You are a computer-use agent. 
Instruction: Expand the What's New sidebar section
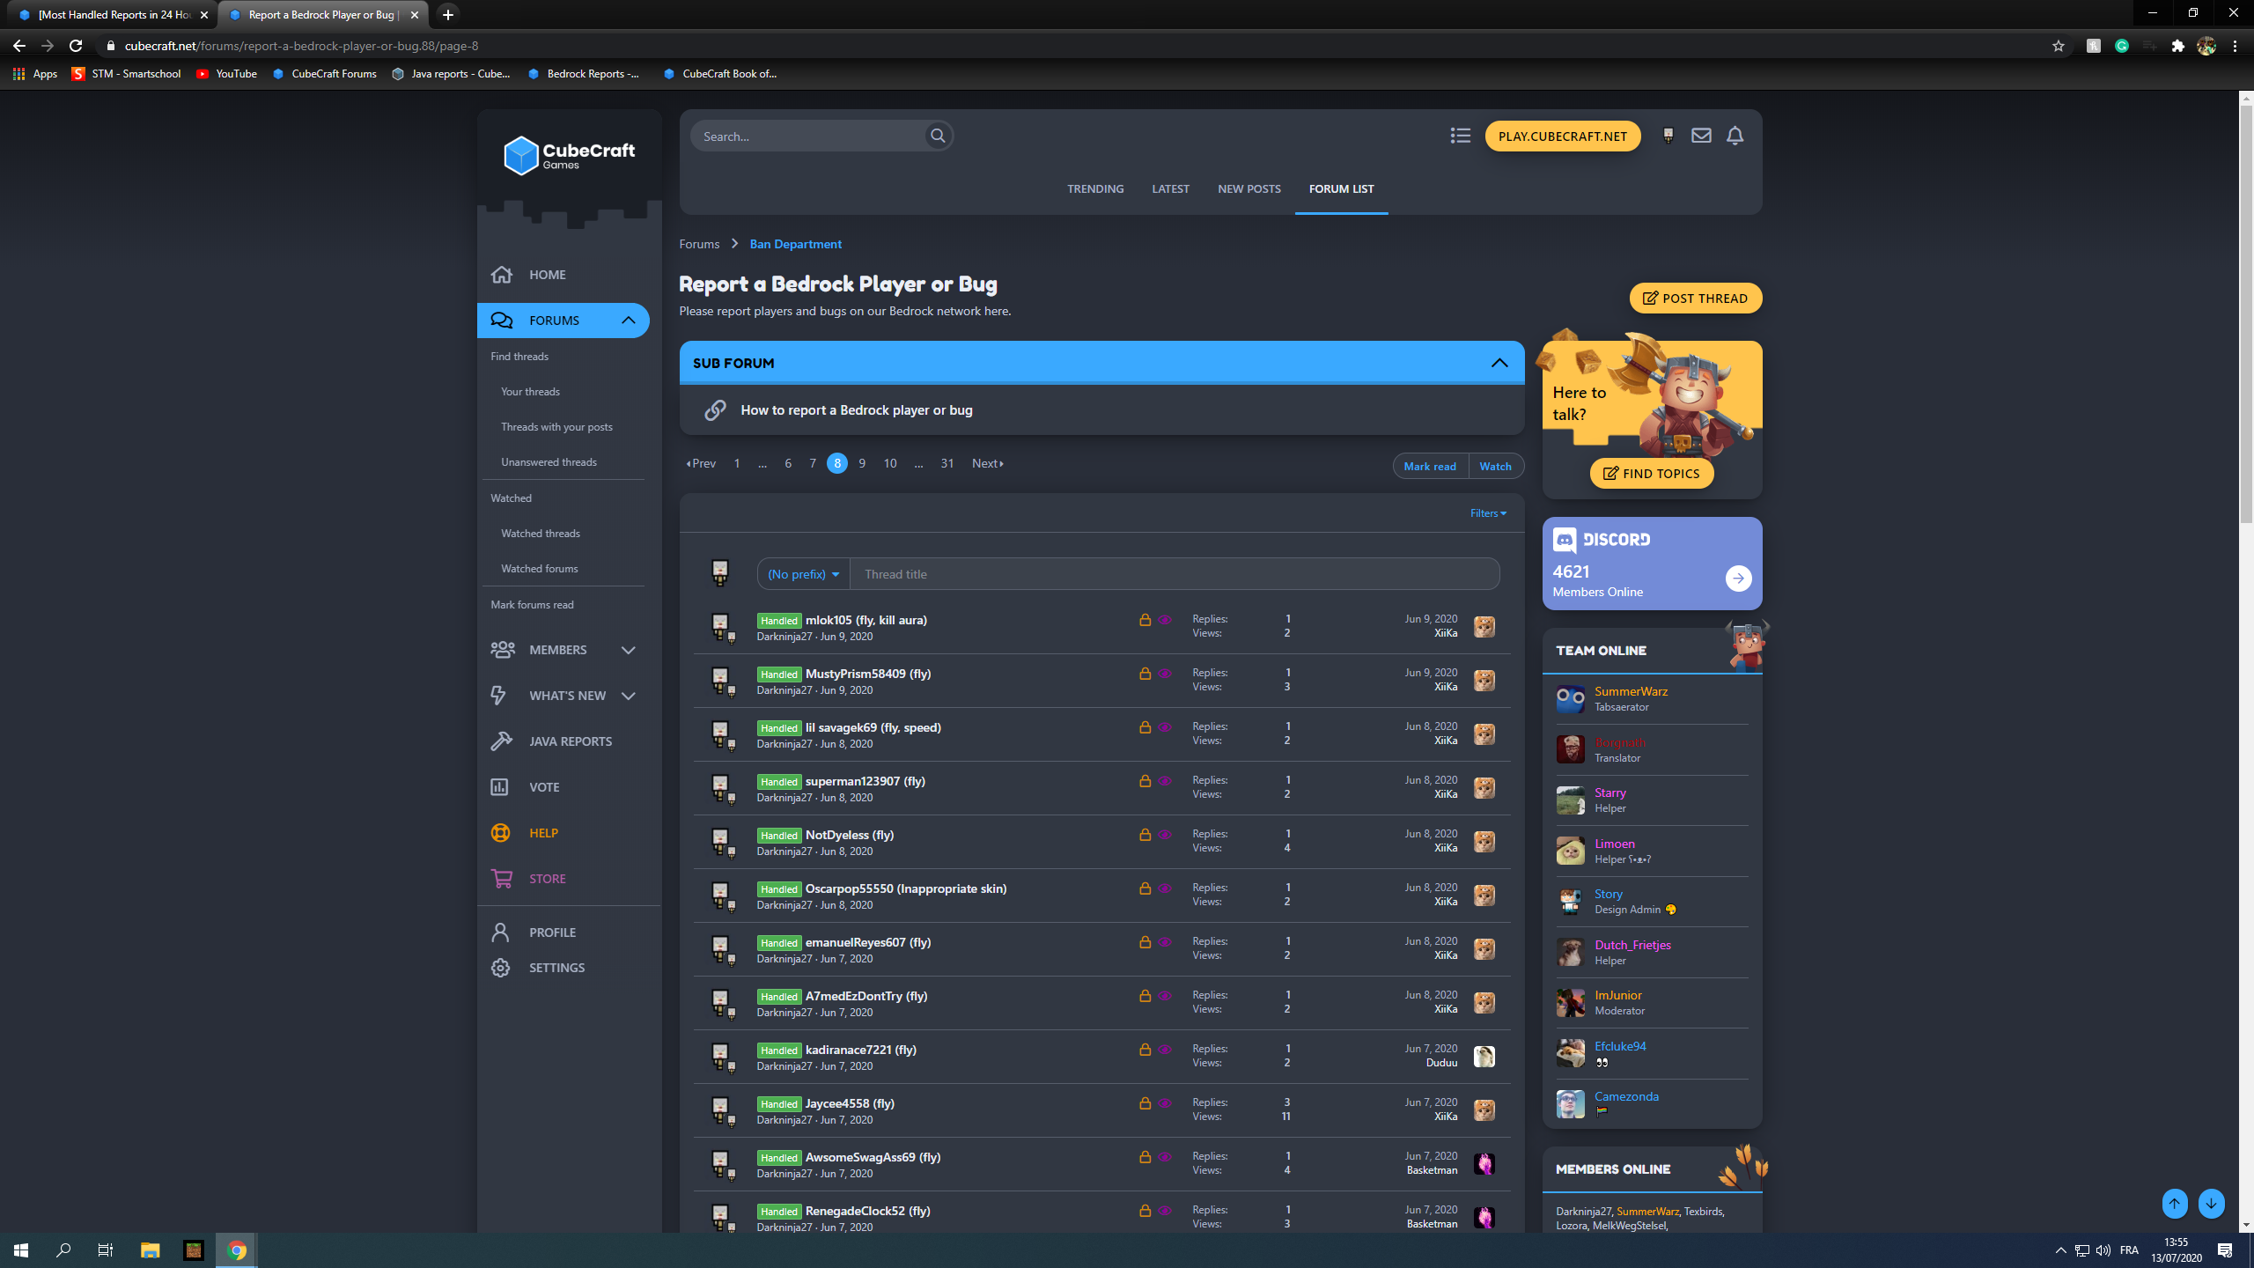(x=628, y=696)
